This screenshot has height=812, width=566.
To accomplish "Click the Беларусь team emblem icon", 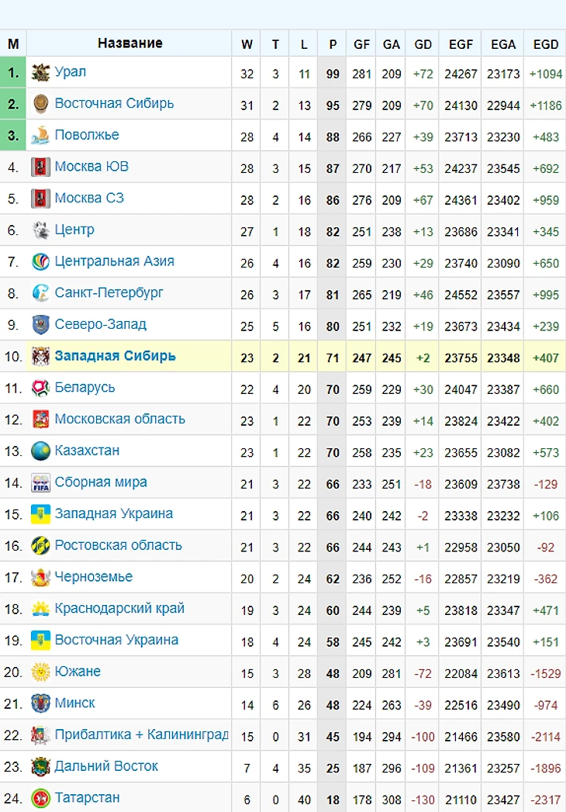I will tap(40, 388).
